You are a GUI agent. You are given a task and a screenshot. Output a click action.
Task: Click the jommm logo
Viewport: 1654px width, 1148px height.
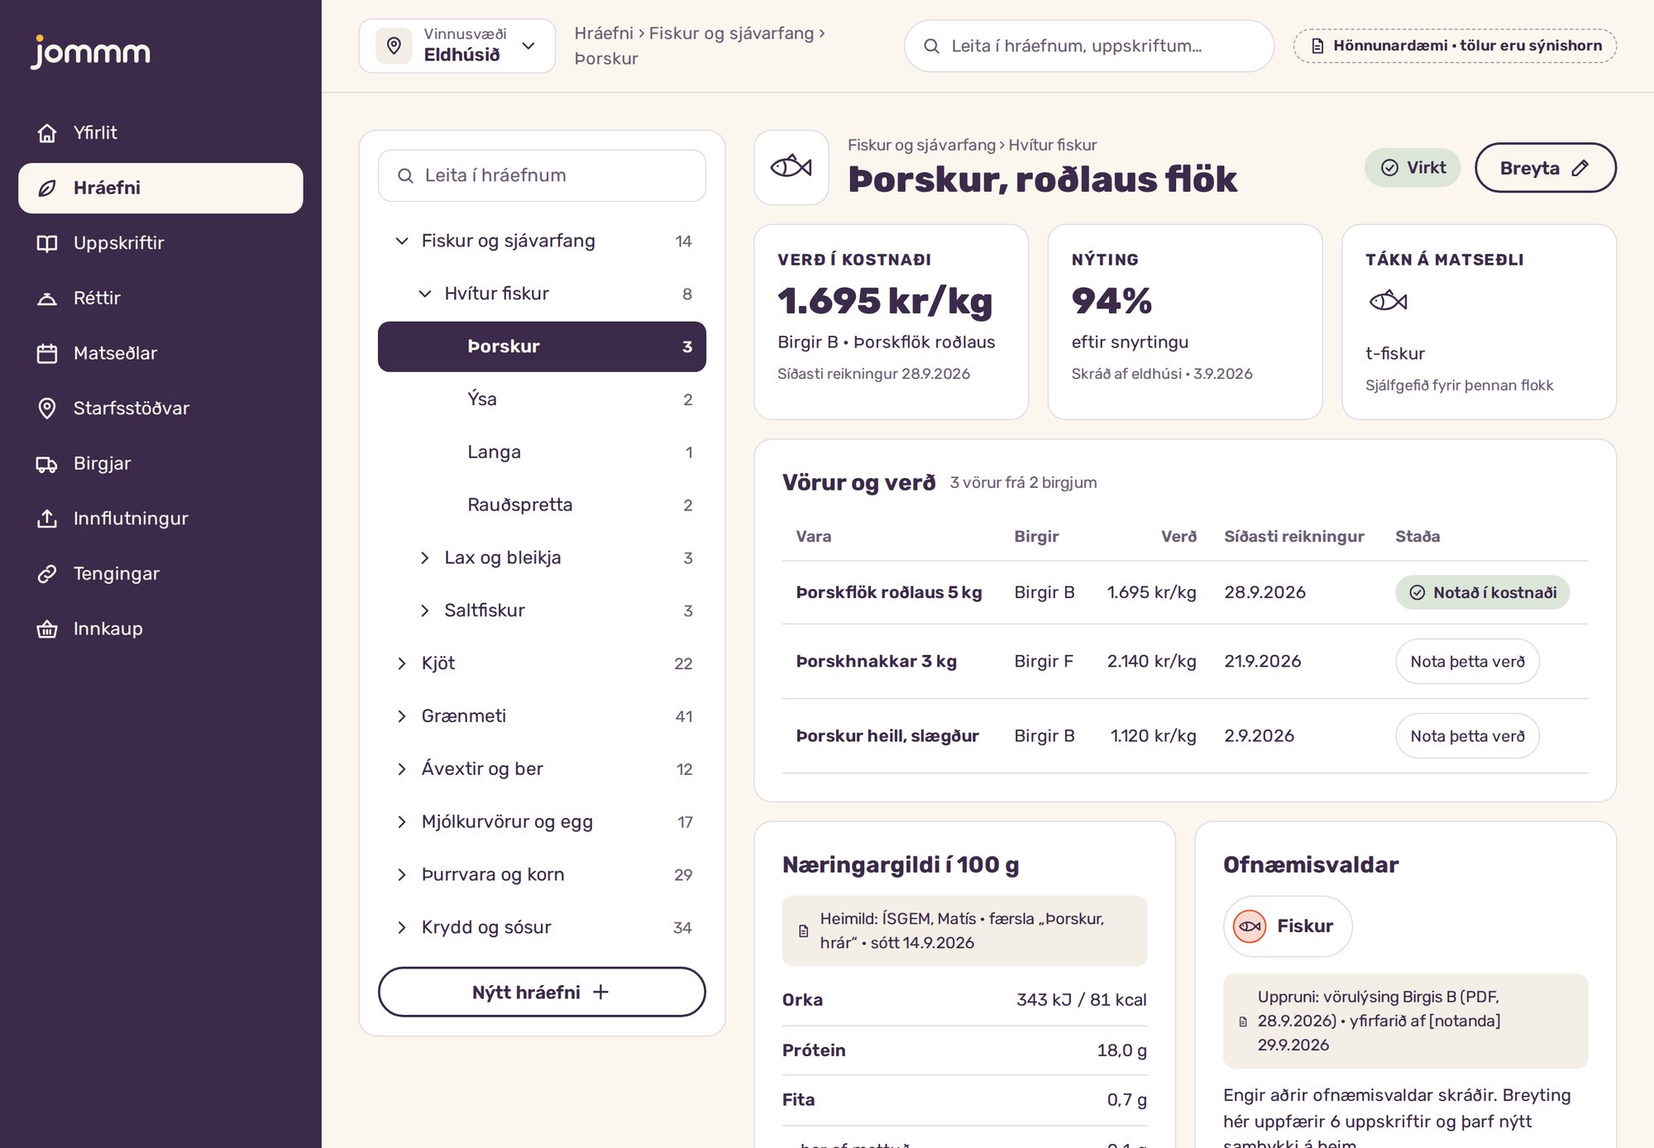point(91,51)
